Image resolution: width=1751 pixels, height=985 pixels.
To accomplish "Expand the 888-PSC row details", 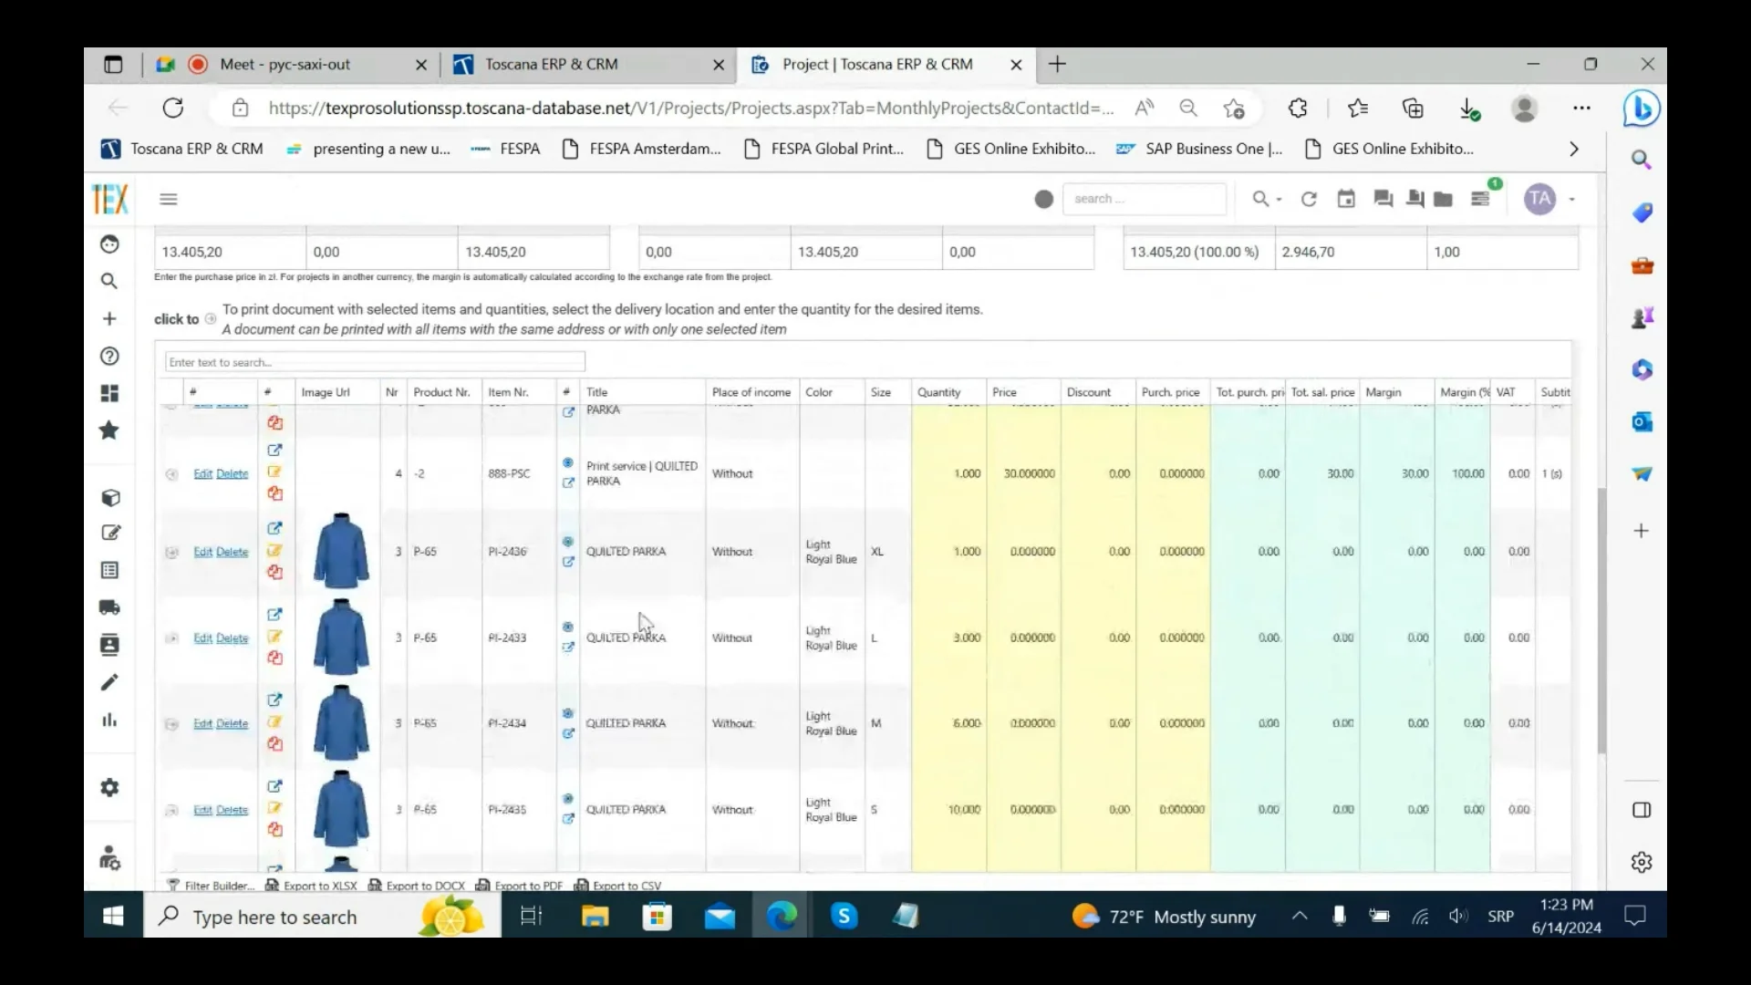I will click(171, 474).
